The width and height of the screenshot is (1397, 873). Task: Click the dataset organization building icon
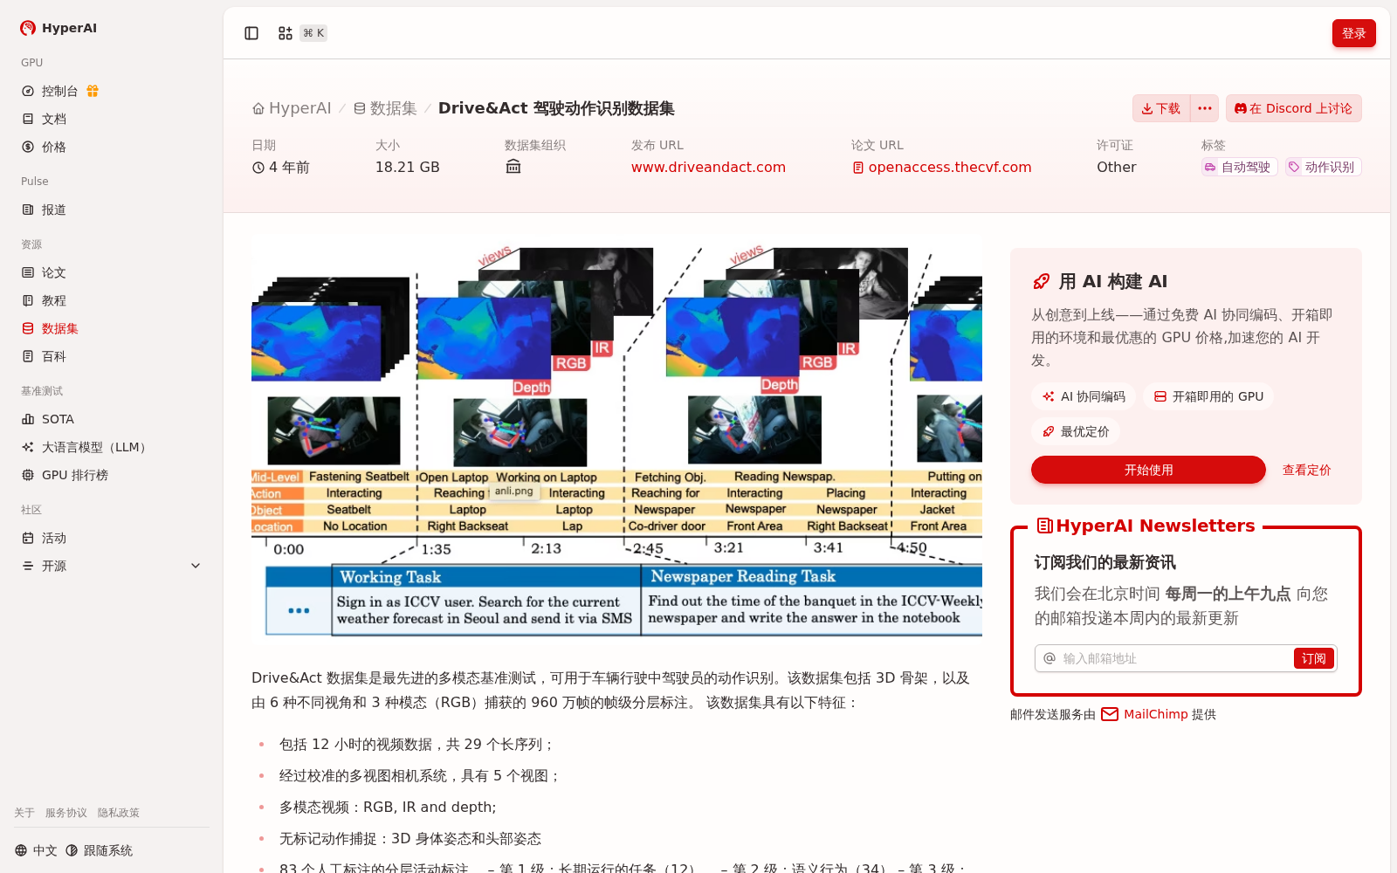click(513, 167)
